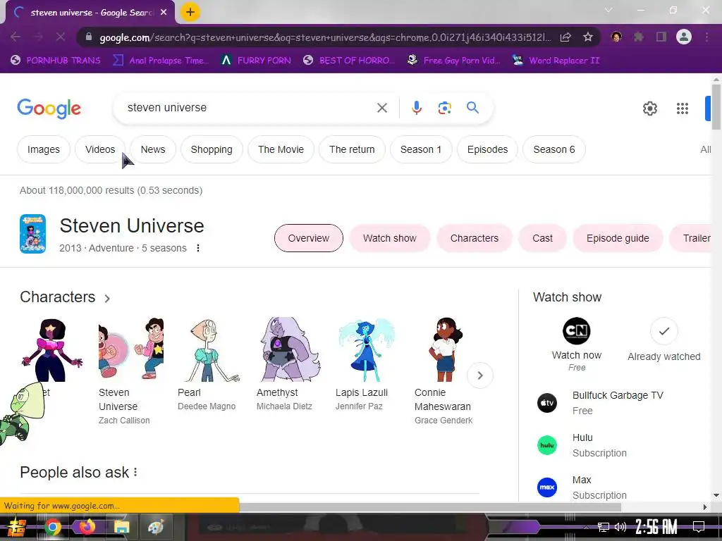Filter results by Shopping
Viewport: 722px width, 541px height.
(212, 149)
